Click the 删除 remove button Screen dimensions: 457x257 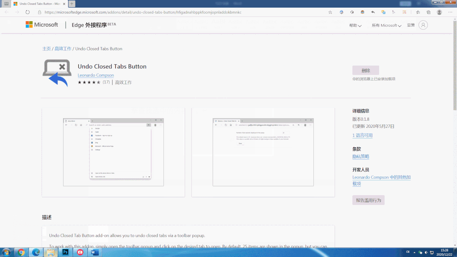[366, 70]
